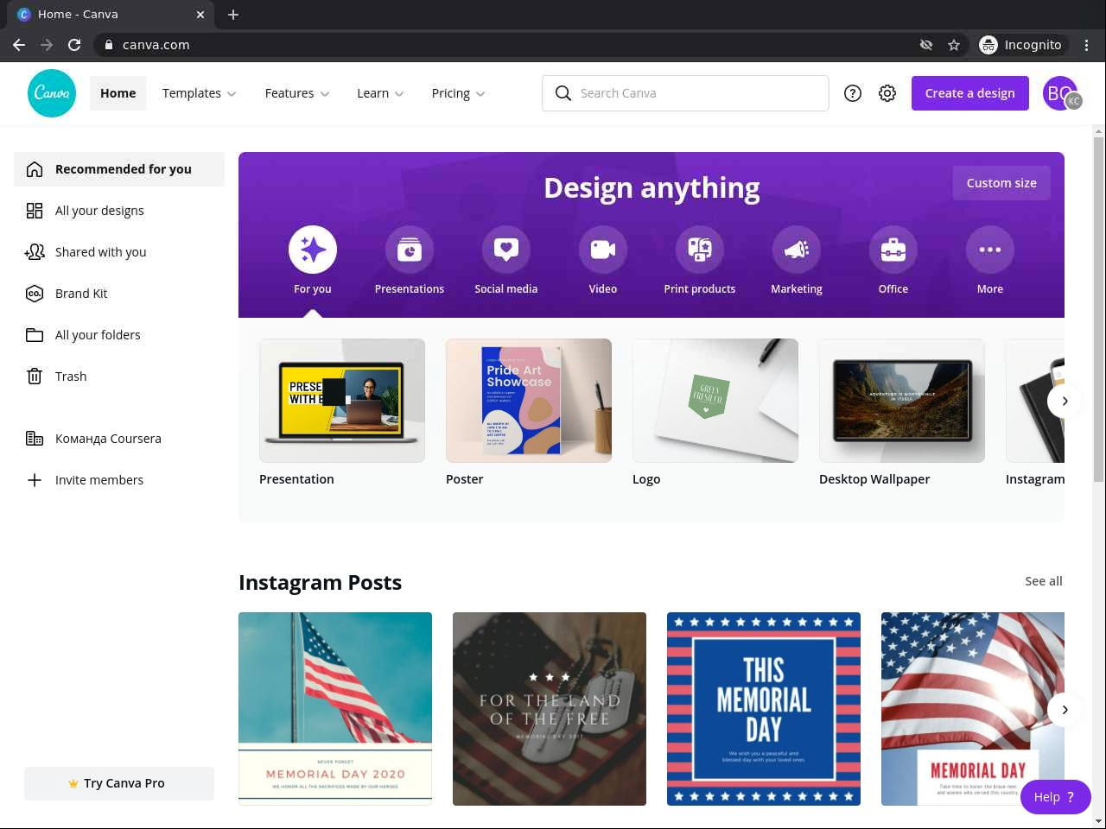Select the Print products category icon
The image size is (1106, 829).
(x=700, y=250)
